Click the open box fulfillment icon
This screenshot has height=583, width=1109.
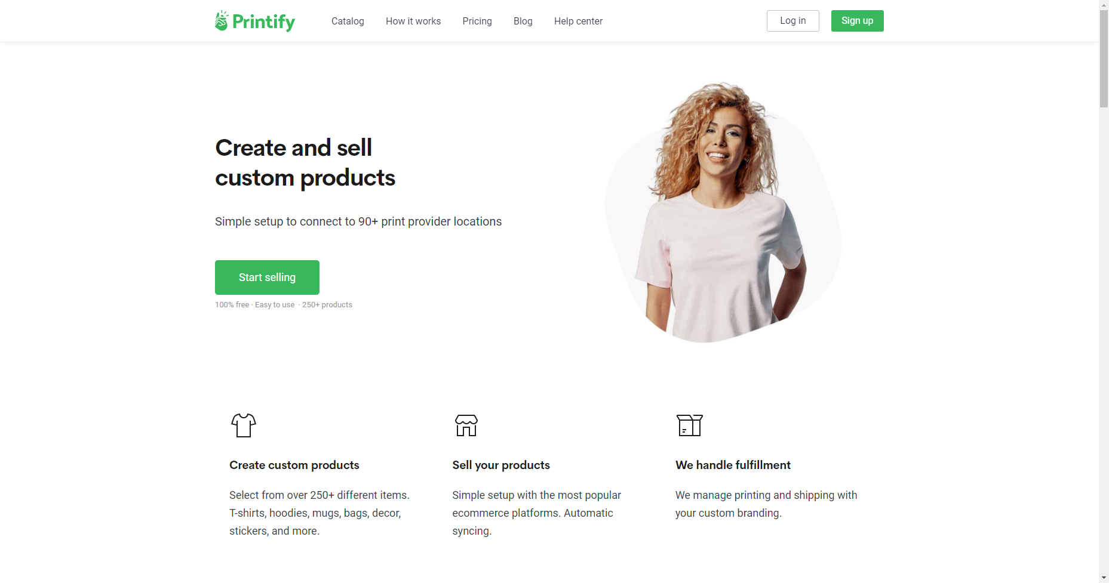point(690,425)
